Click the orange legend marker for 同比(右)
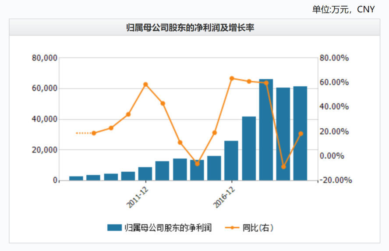 (x=232, y=227)
